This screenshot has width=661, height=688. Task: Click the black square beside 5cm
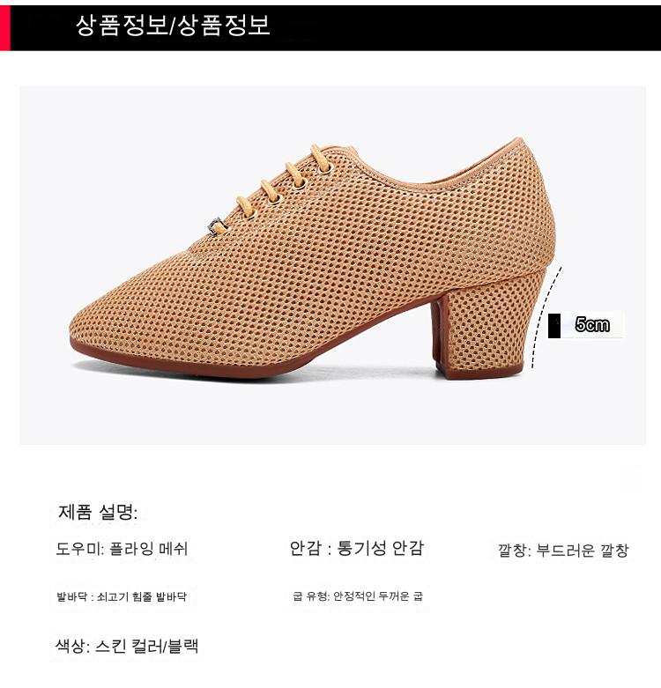(x=553, y=326)
